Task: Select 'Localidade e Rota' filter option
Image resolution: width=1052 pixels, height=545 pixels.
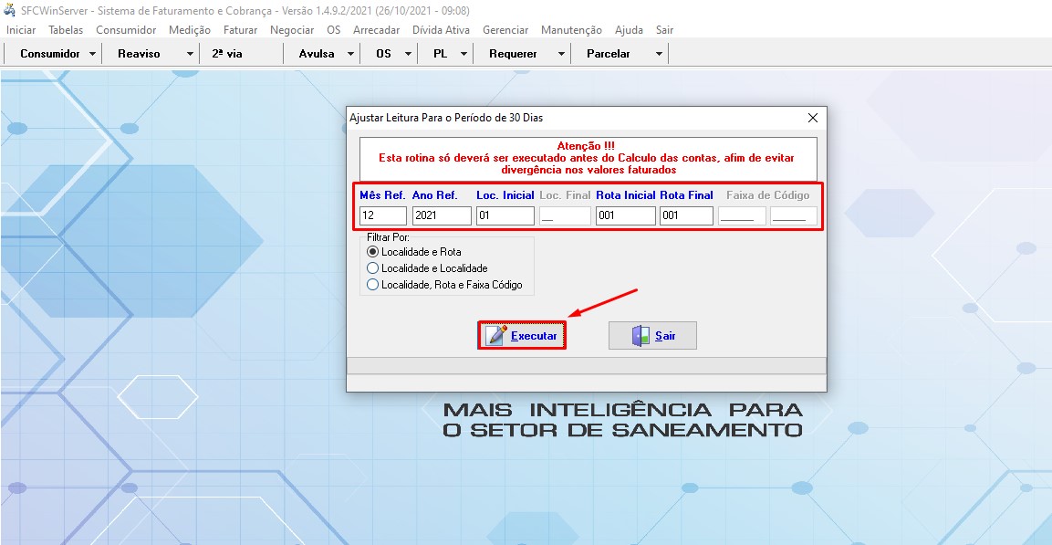Action: coord(372,251)
